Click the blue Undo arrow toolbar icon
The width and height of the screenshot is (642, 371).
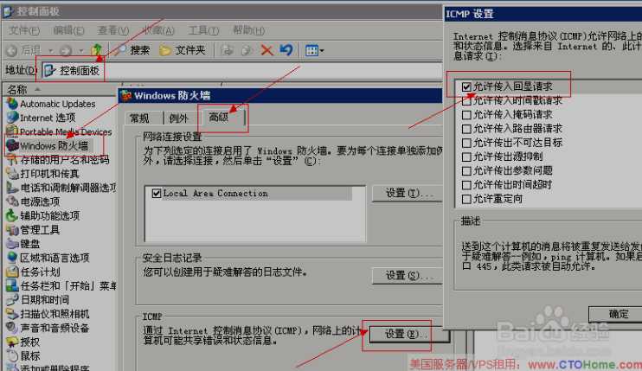[286, 50]
